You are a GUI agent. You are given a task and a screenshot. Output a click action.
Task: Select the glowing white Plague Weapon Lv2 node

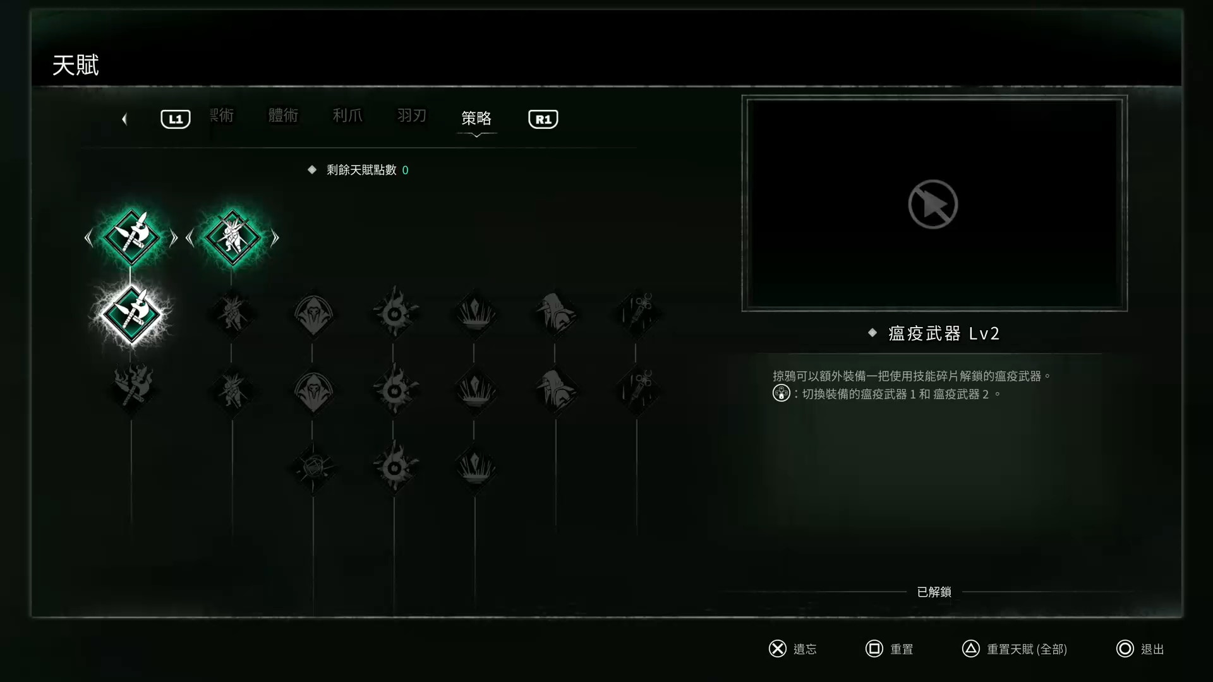131,314
